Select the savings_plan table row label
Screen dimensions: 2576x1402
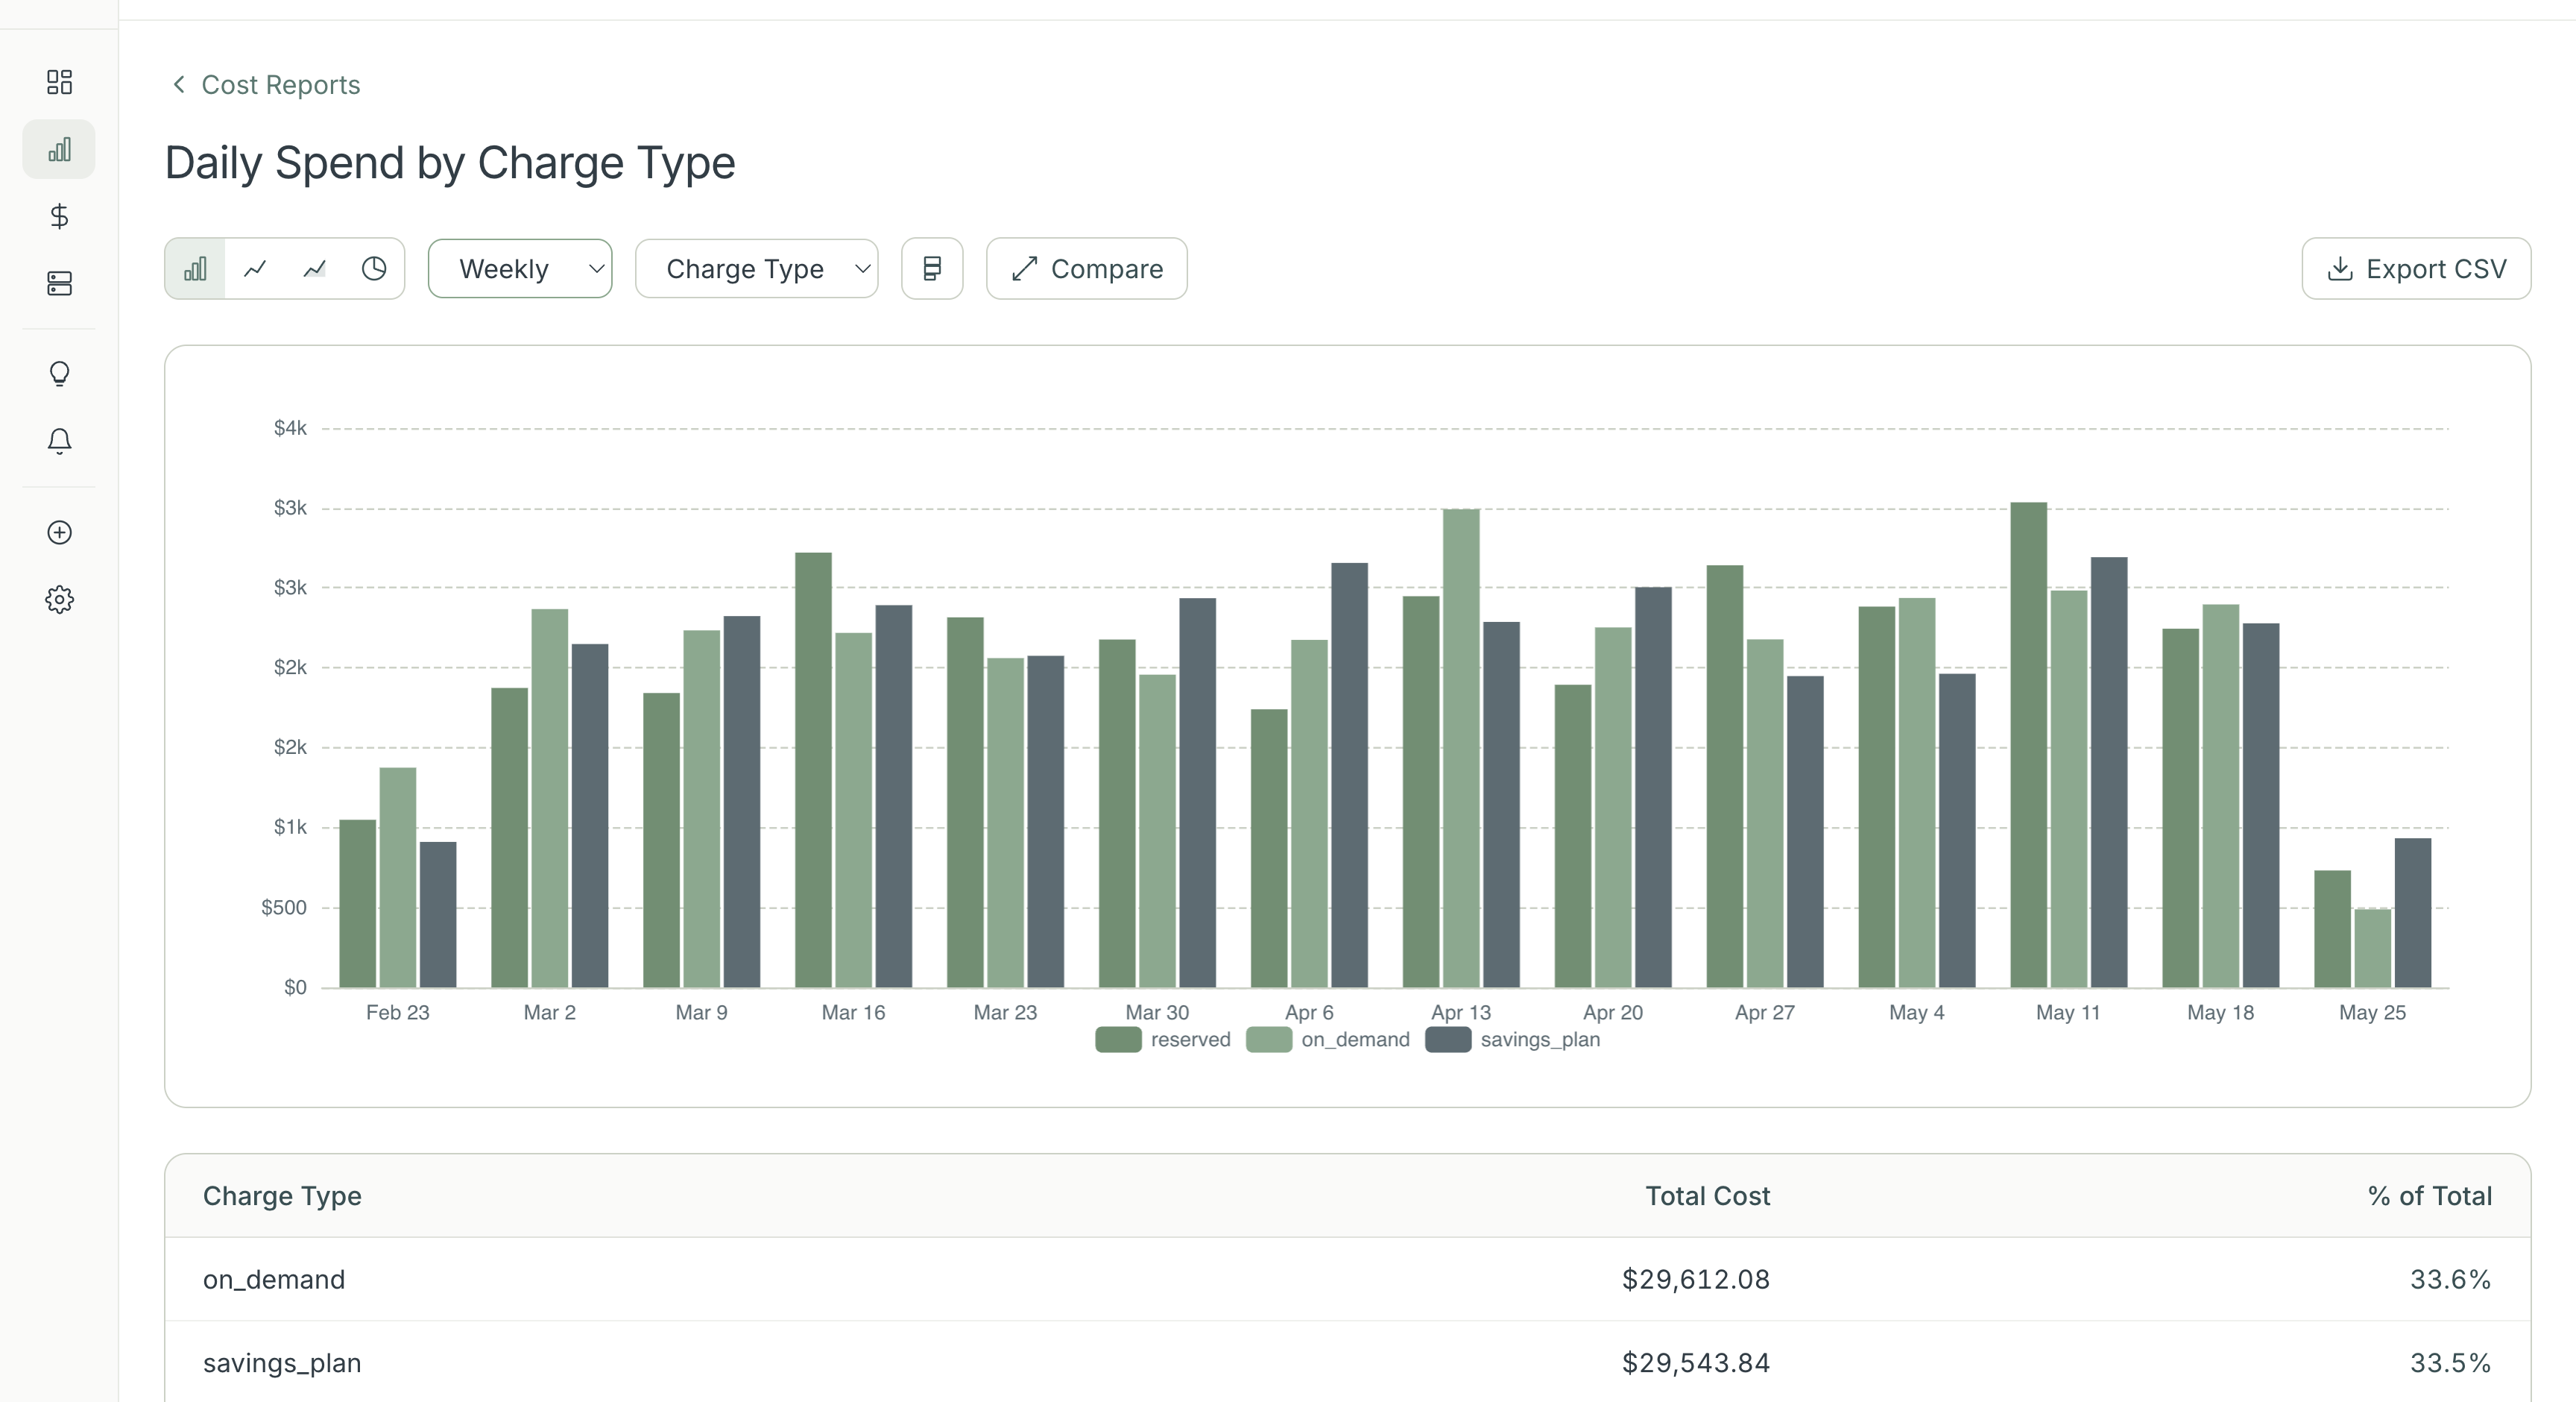click(282, 1363)
